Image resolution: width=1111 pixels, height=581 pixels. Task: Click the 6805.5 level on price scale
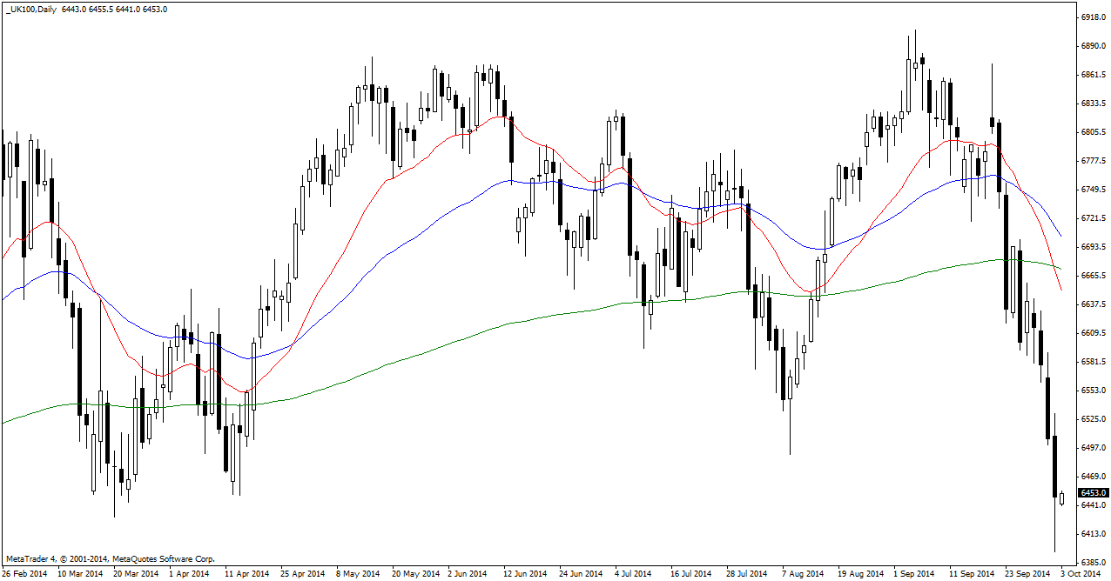1093,132
